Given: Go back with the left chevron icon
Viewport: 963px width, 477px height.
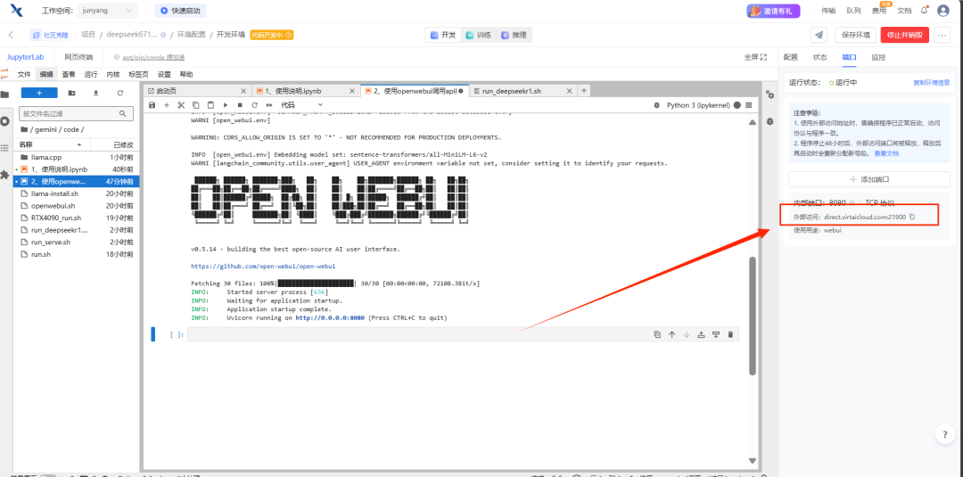Looking at the screenshot, I should click(x=11, y=35).
